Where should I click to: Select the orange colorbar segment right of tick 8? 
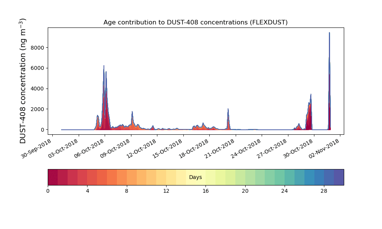point(132,177)
